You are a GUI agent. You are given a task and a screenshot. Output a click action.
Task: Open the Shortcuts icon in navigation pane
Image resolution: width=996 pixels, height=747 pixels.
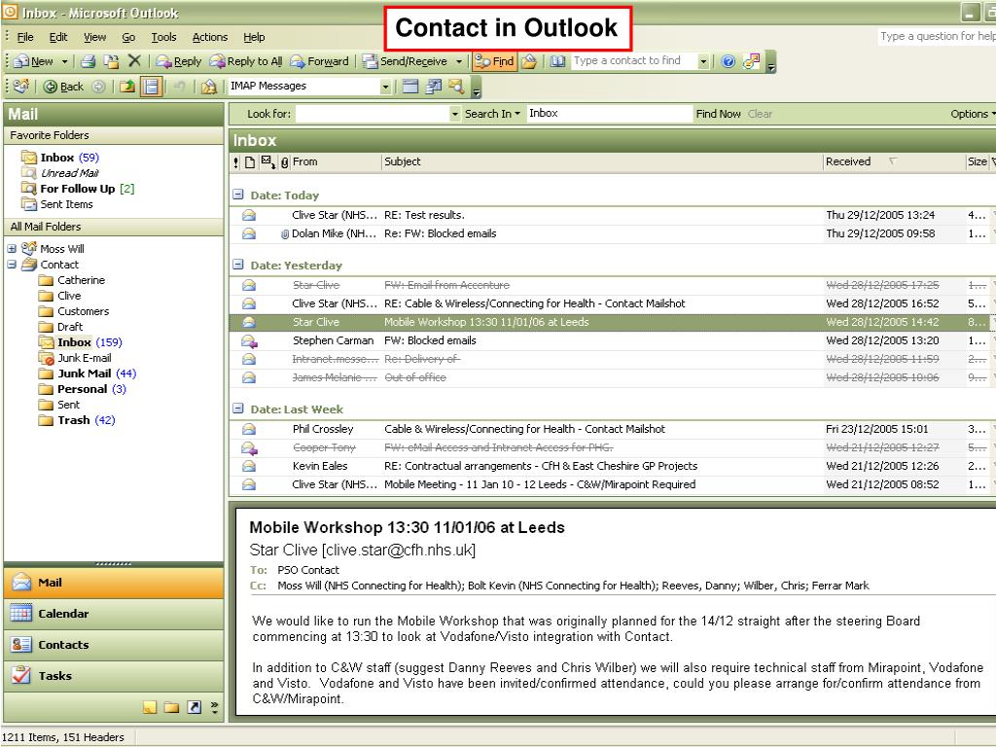[x=195, y=707]
